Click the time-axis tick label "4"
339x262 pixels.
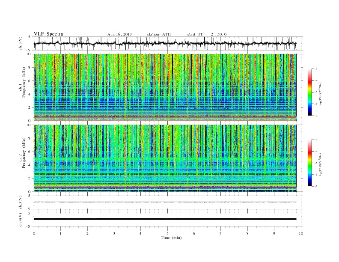point(140,233)
